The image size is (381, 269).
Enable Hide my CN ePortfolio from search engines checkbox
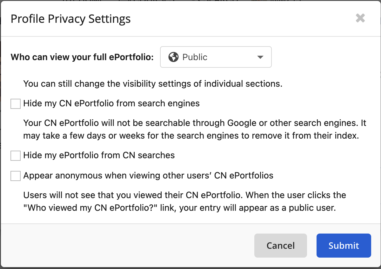tap(16, 103)
